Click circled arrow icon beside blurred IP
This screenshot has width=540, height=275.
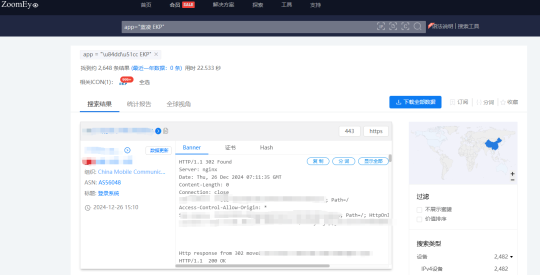(x=127, y=150)
